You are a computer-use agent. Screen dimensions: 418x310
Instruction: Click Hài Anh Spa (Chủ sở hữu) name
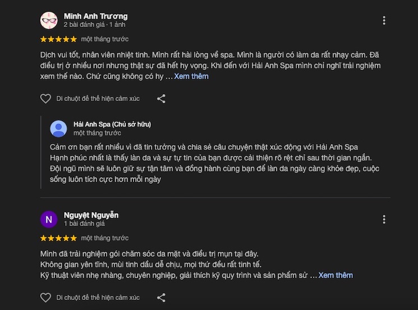click(112, 124)
